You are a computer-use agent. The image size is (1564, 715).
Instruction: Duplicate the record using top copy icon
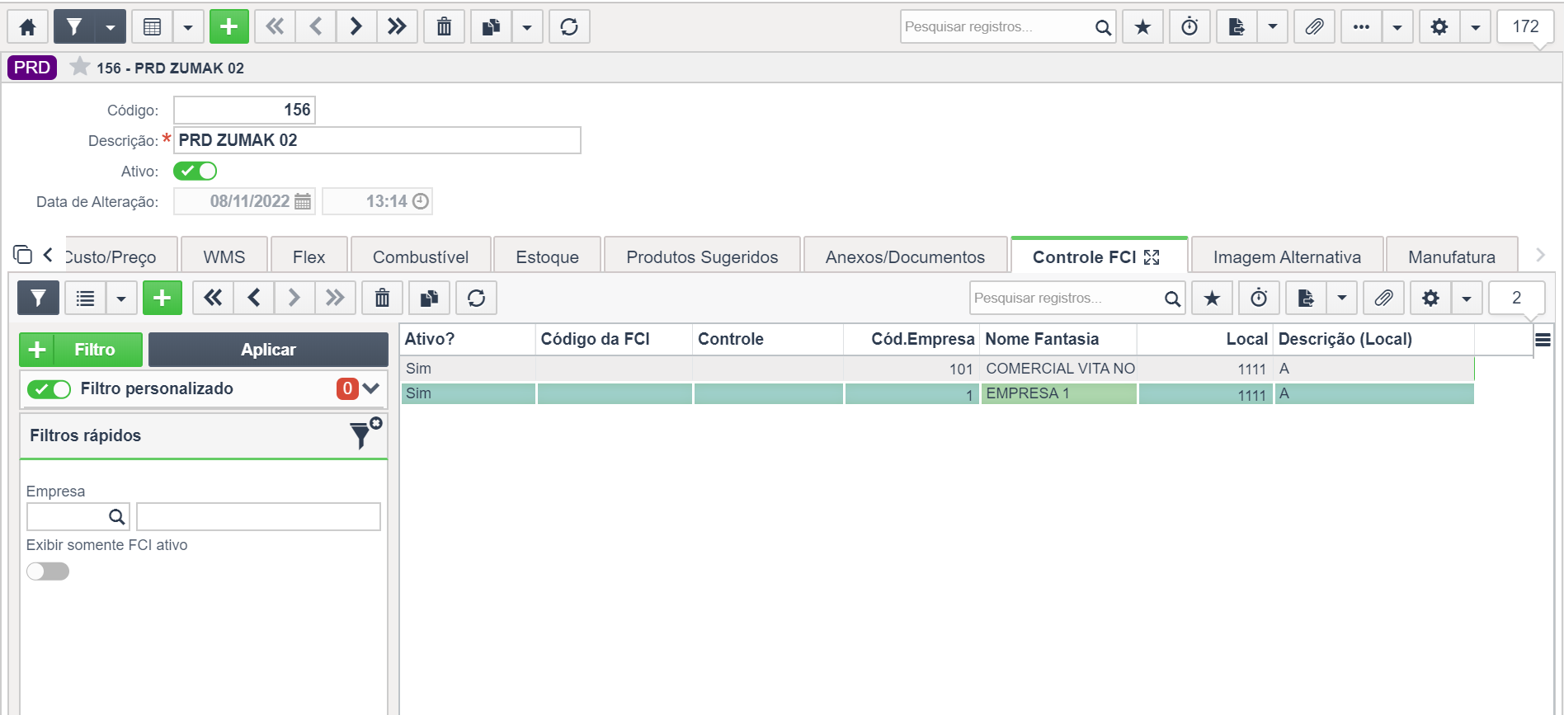click(x=492, y=27)
